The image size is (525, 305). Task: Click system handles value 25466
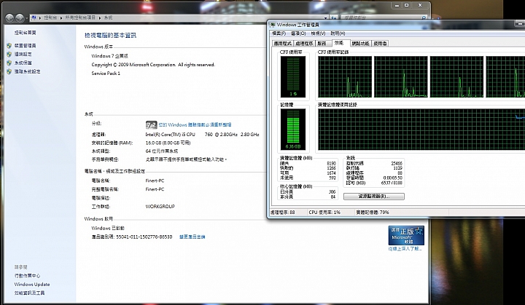coord(397,163)
